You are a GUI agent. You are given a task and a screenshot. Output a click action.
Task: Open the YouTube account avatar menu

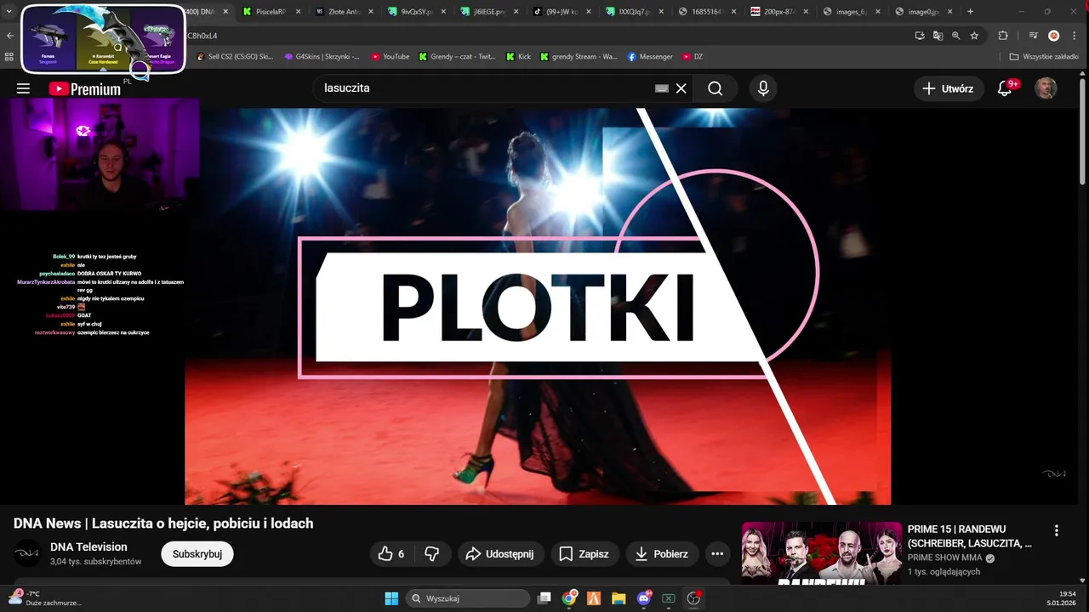click(1046, 88)
